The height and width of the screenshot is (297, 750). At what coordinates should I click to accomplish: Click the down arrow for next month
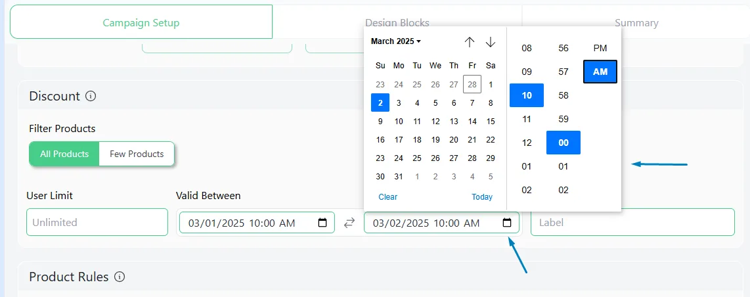click(x=491, y=42)
